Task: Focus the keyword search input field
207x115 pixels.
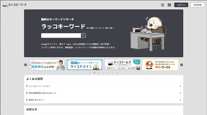Action: point(61,35)
